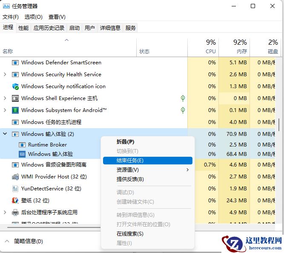This screenshot has height=253, width=284.
Task: Open 资源值 submenu arrow
Action: [x=188, y=170]
